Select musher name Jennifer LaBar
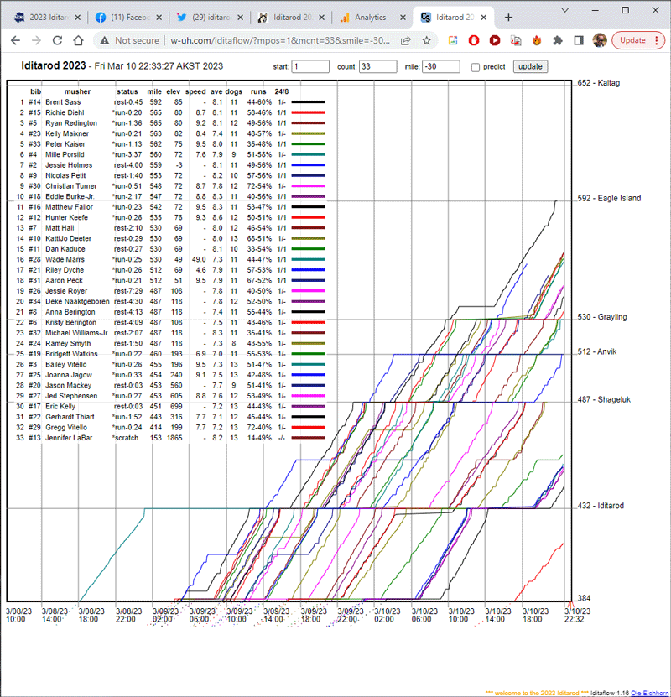Screen dimensions: 671x697 [69, 438]
